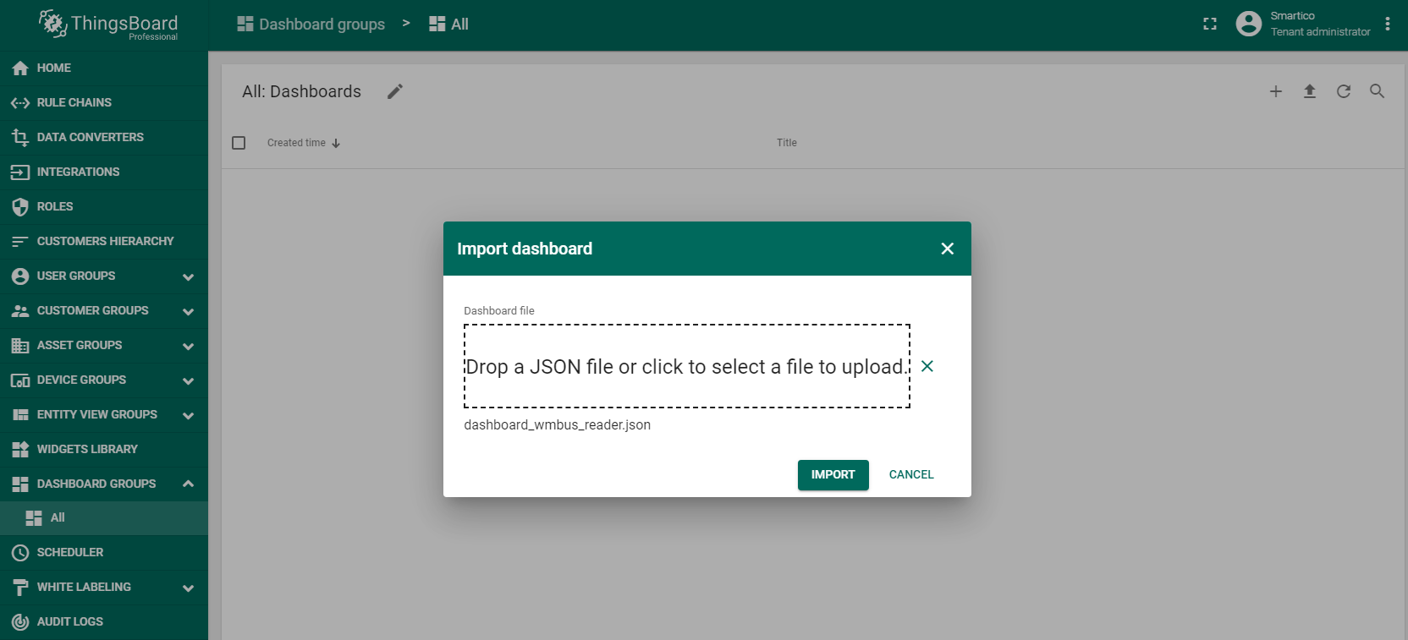Edit the All: Dashboards group title
This screenshot has width=1408, height=640.
[395, 91]
